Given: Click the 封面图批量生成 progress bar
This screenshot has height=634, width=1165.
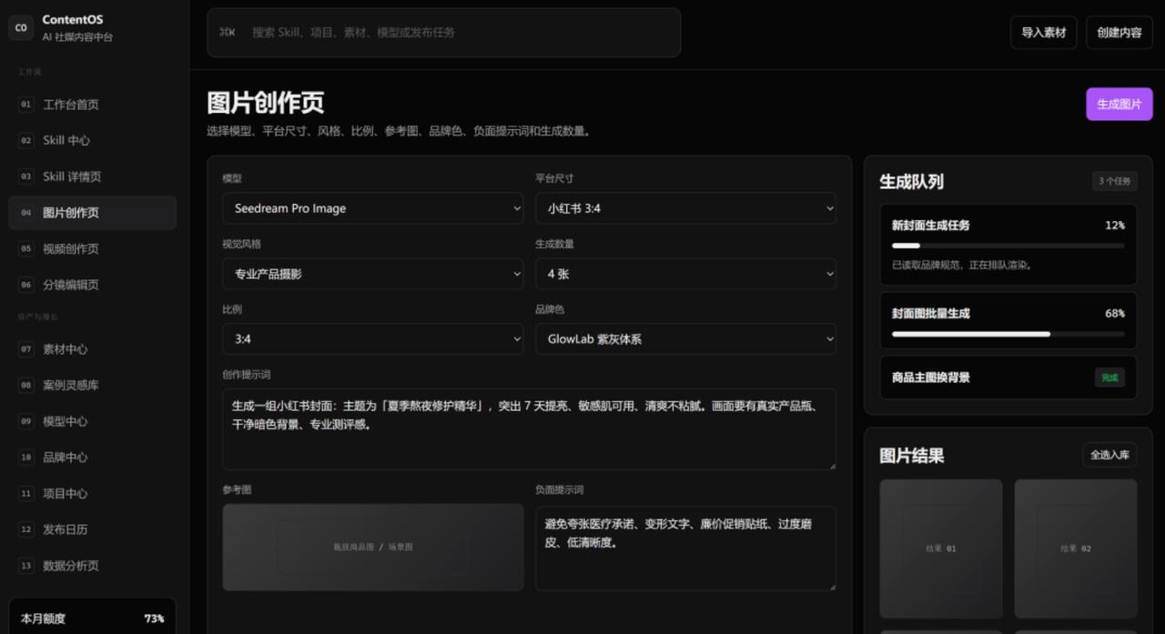Looking at the screenshot, I should click(x=1008, y=334).
